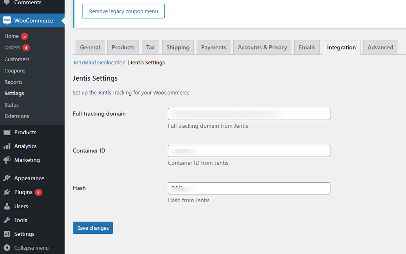Viewport: 406px width, 254px height.
Task: Click the Plugins update badge showing 2
Action: point(38,192)
